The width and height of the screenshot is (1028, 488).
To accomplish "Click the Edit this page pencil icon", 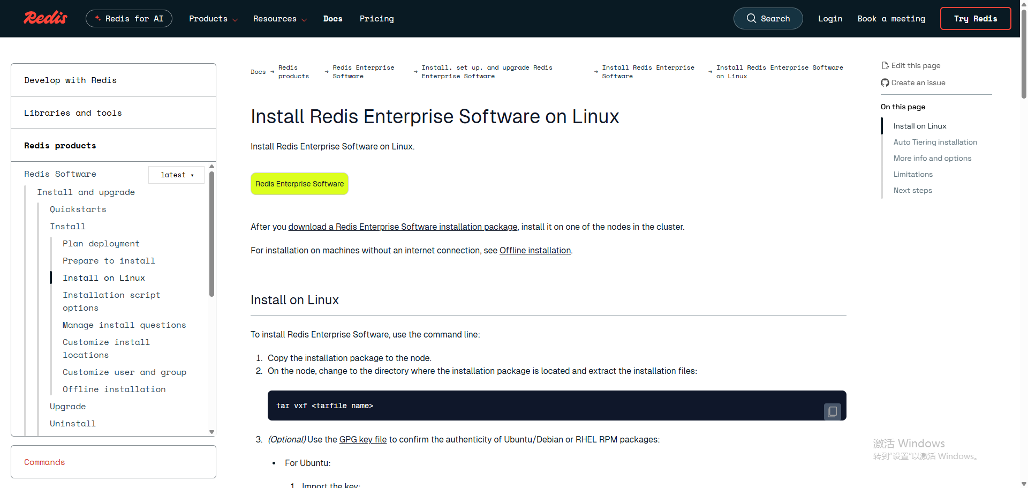I will [x=885, y=65].
